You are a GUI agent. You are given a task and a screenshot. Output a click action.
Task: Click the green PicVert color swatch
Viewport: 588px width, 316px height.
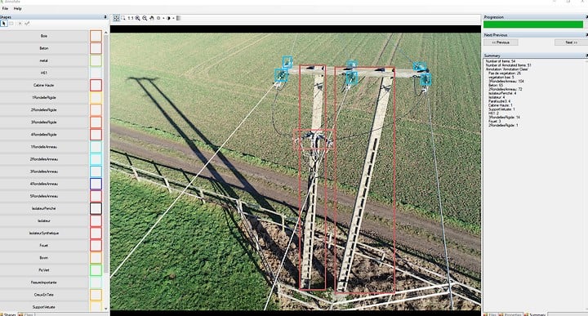pyautogui.click(x=96, y=270)
